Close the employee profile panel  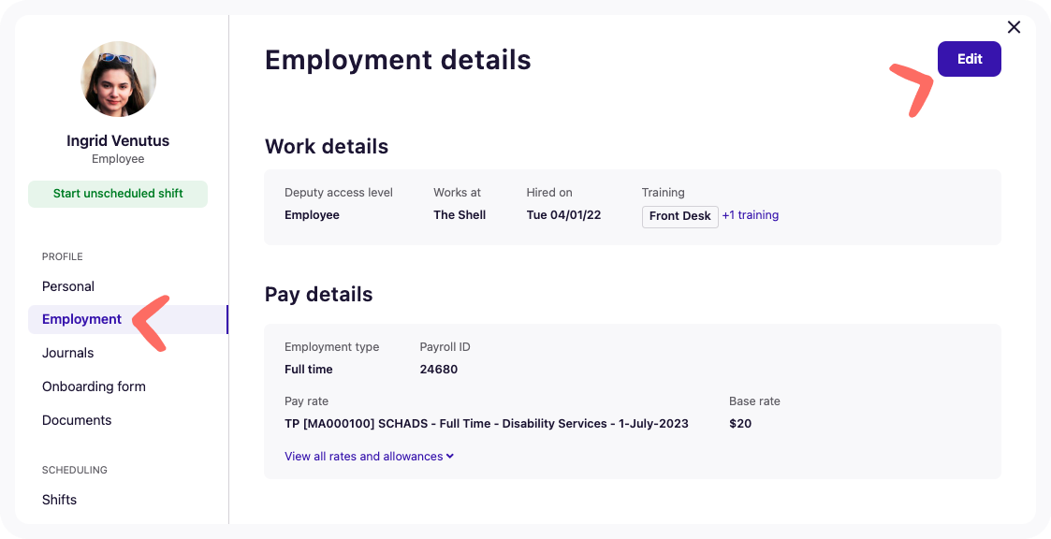1014,27
